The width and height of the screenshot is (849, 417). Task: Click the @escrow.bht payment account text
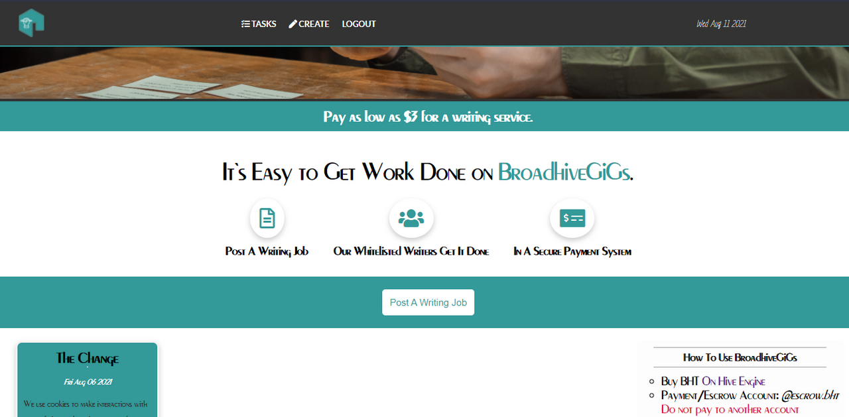tap(811, 396)
